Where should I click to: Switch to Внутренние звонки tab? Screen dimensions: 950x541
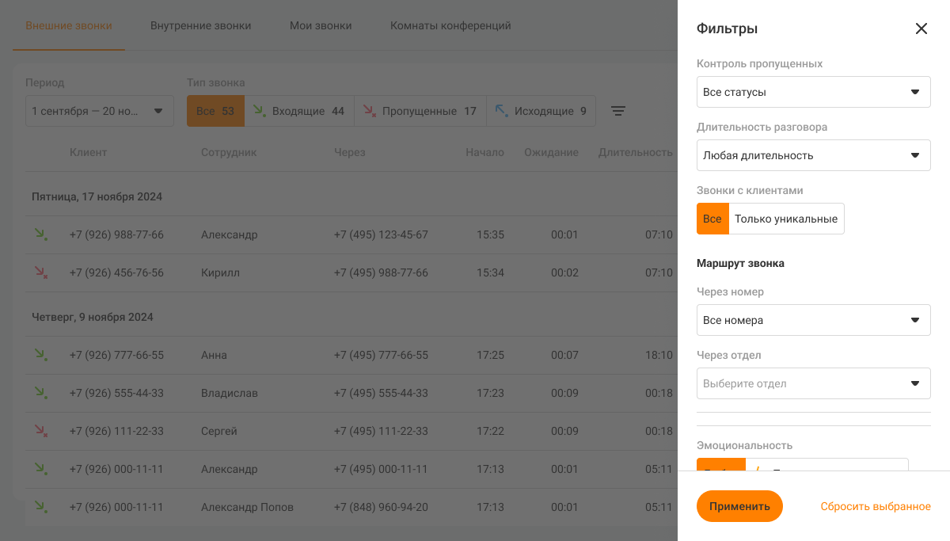(200, 25)
